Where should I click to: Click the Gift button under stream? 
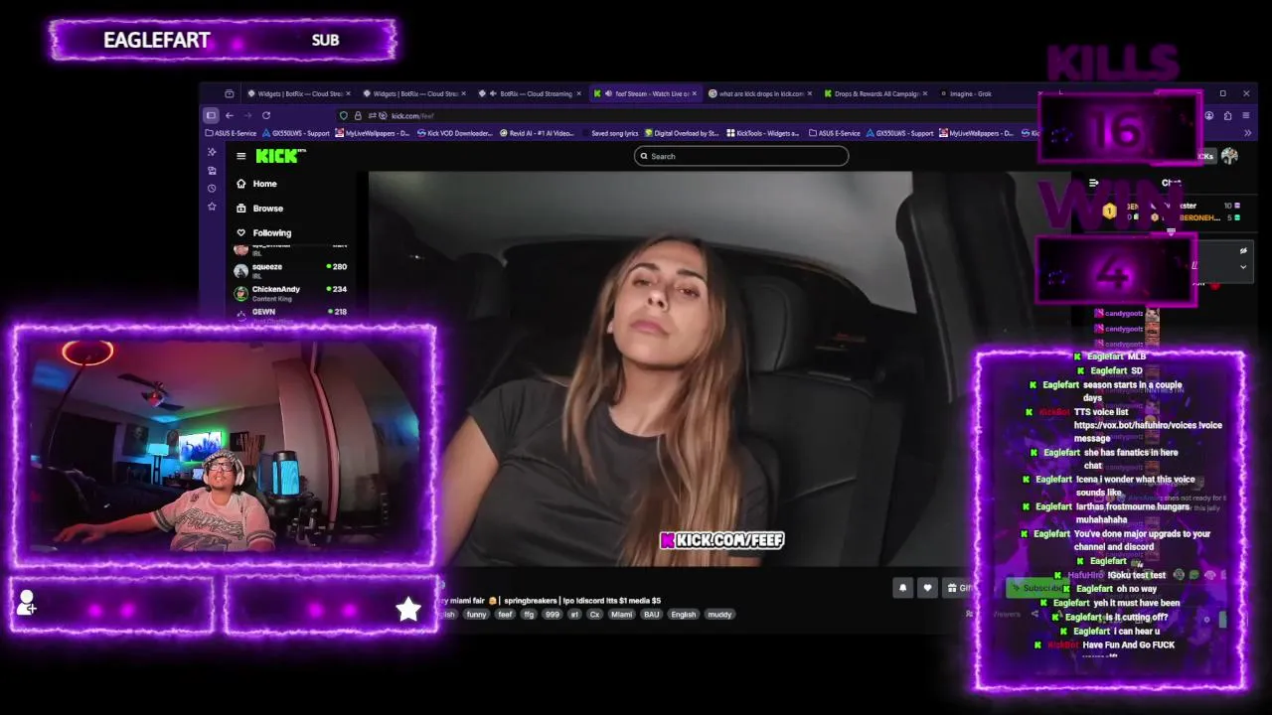pyautogui.click(x=959, y=588)
